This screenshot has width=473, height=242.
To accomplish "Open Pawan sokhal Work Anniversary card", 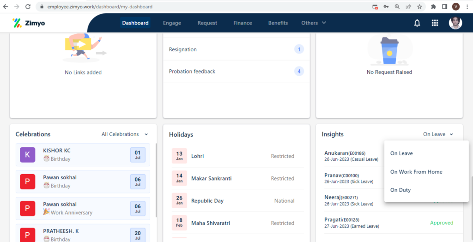I will point(83,208).
